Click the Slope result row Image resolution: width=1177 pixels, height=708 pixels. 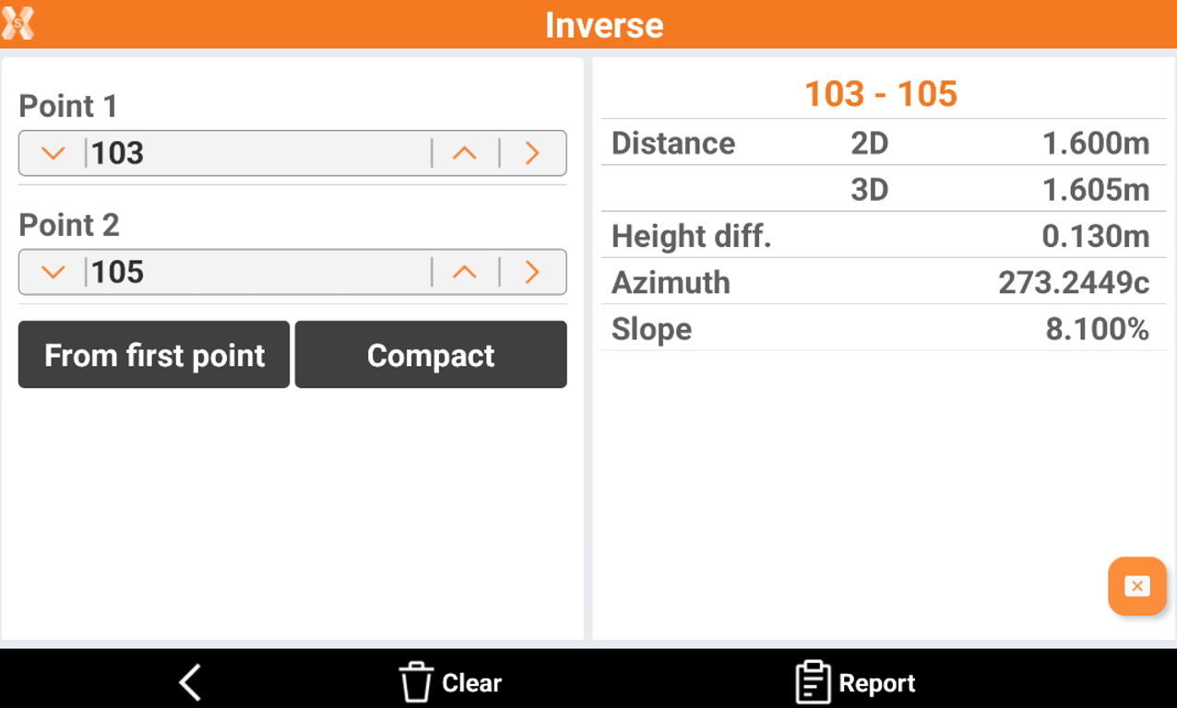883,329
